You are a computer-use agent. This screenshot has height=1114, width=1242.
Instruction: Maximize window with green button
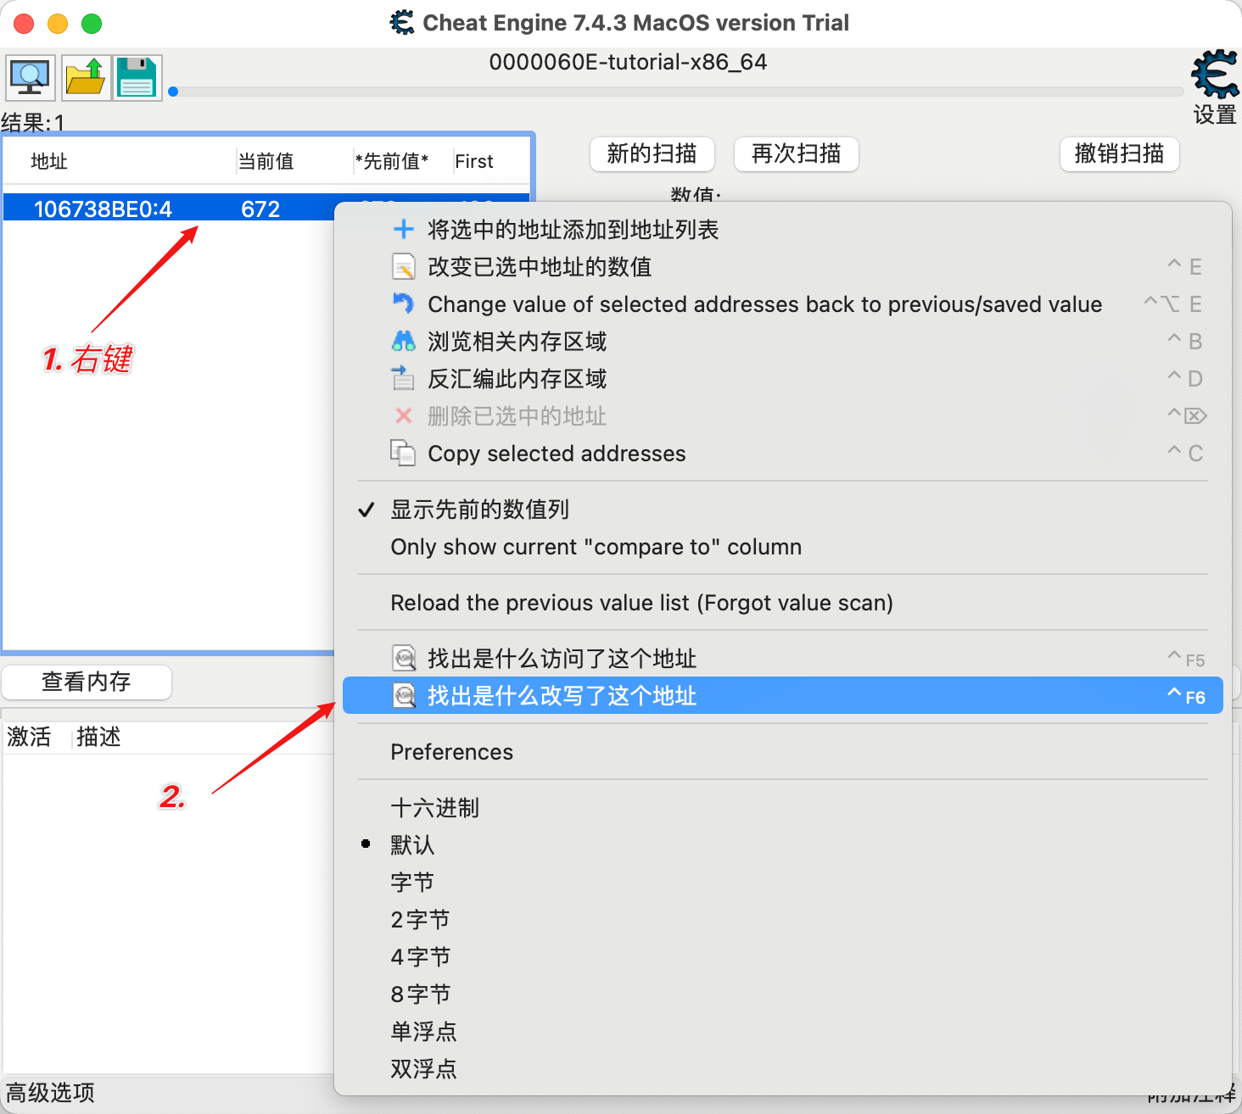92,24
